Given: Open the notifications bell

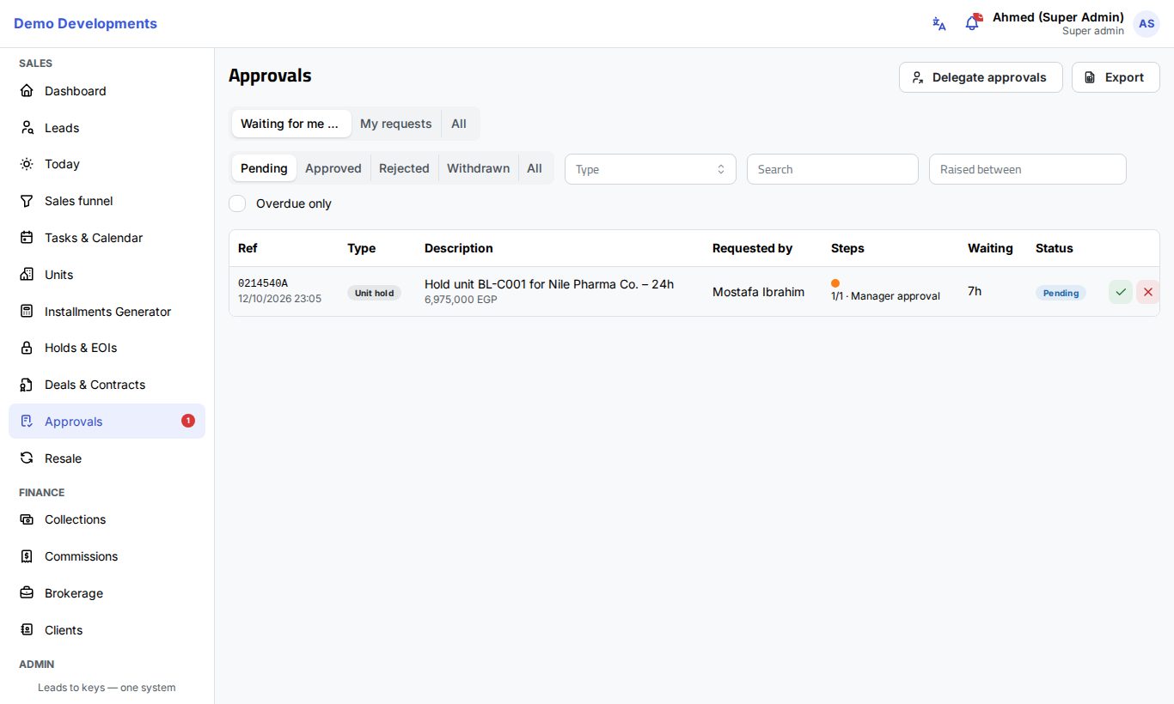Looking at the screenshot, I should click(972, 24).
